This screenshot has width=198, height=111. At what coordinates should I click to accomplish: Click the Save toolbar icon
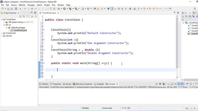8,9
